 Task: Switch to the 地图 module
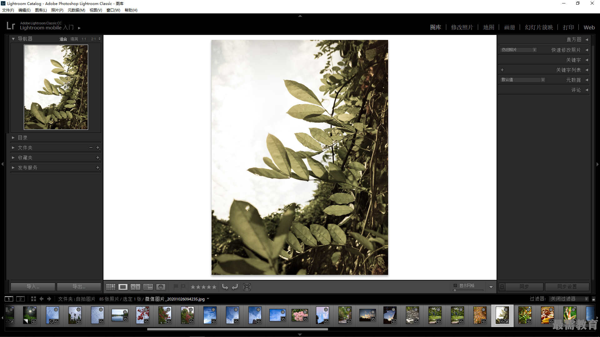(489, 27)
